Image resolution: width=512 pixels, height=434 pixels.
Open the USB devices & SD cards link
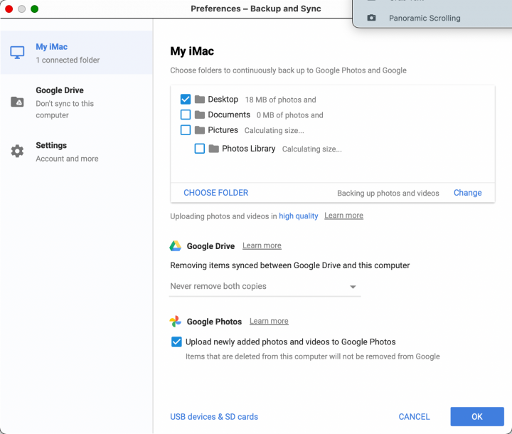(x=214, y=417)
